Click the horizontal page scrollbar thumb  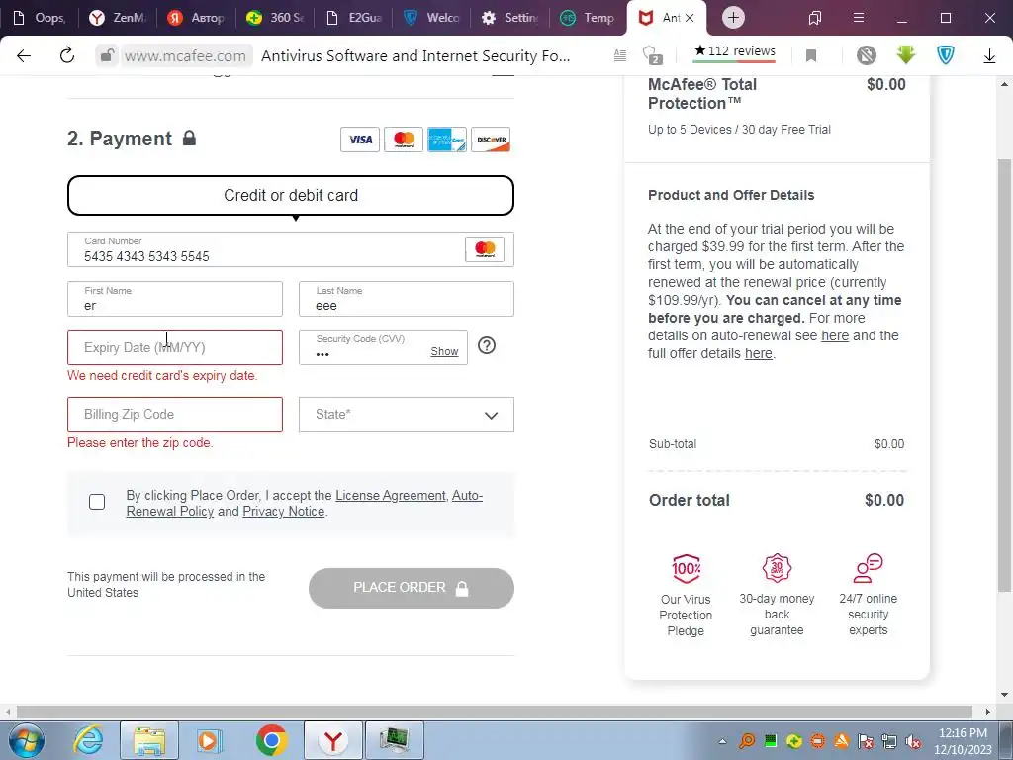tap(495, 712)
